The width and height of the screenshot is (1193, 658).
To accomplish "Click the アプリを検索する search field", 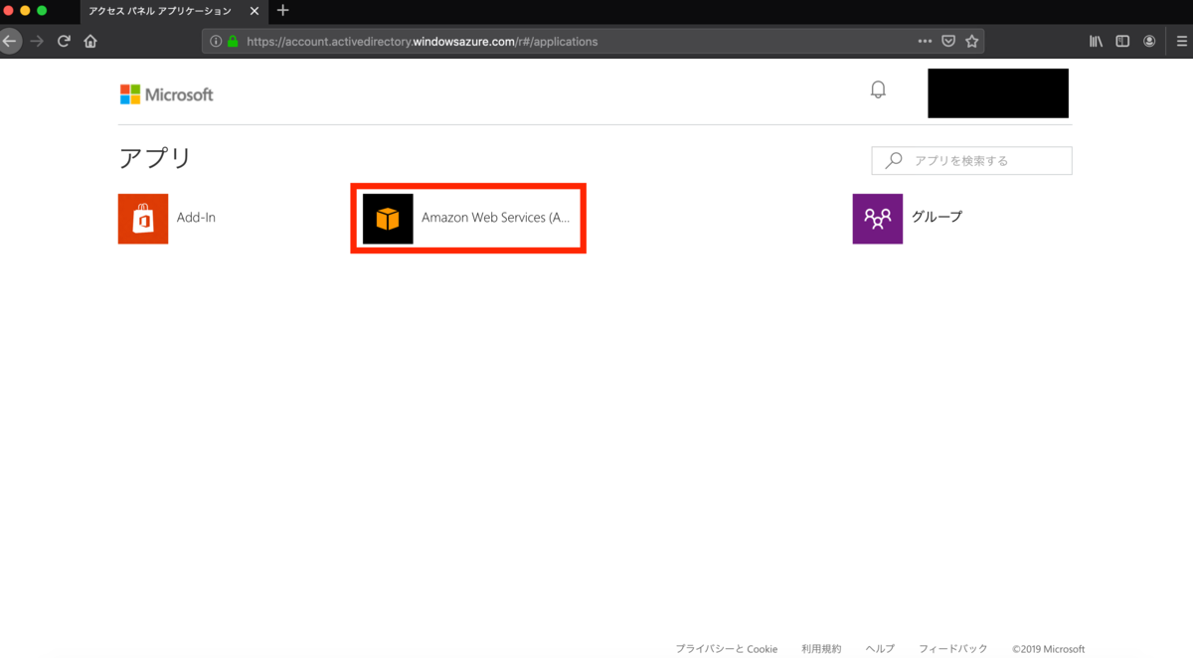I will click(971, 160).
